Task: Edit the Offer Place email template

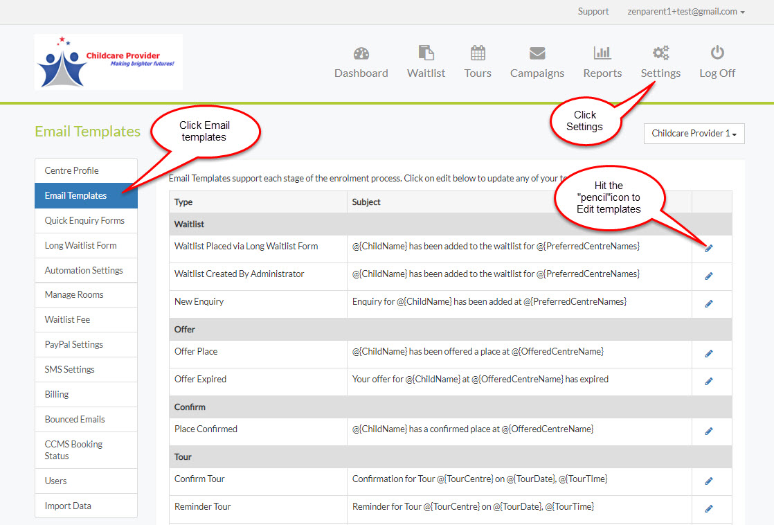Action: [708, 354]
